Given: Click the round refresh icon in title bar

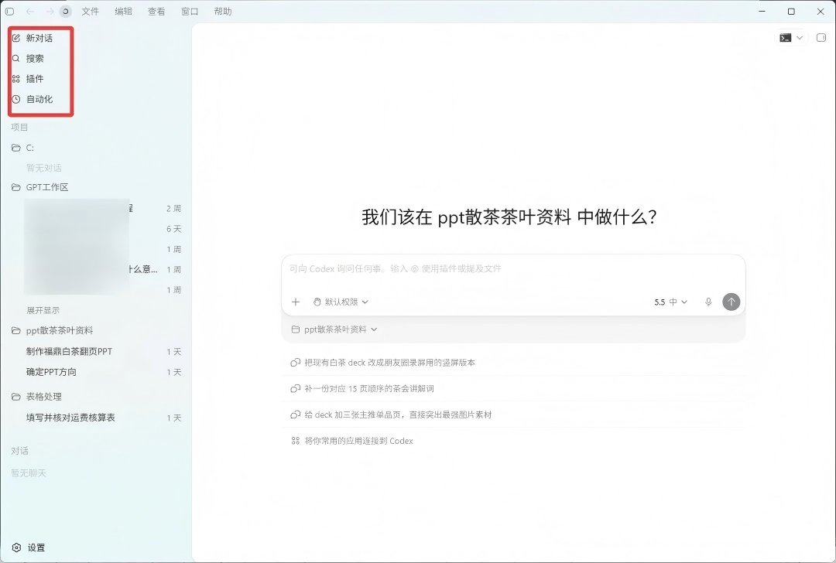Looking at the screenshot, I should click(66, 11).
